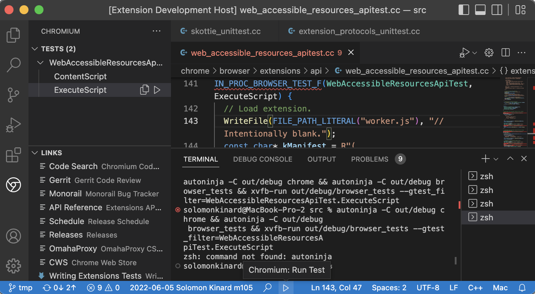The image size is (535, 294).
Task: Open the Manage gear menu
Action: click(13, 265)
